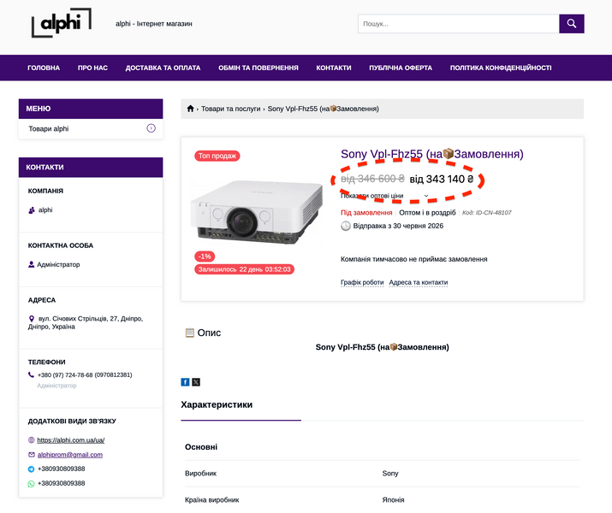Screen dimensions: 612x513
Task: Open Адреса та контакти link
Action: (x=419, y=282)
